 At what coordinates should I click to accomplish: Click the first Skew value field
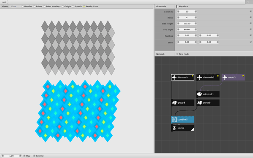click(x=187, y=42)
